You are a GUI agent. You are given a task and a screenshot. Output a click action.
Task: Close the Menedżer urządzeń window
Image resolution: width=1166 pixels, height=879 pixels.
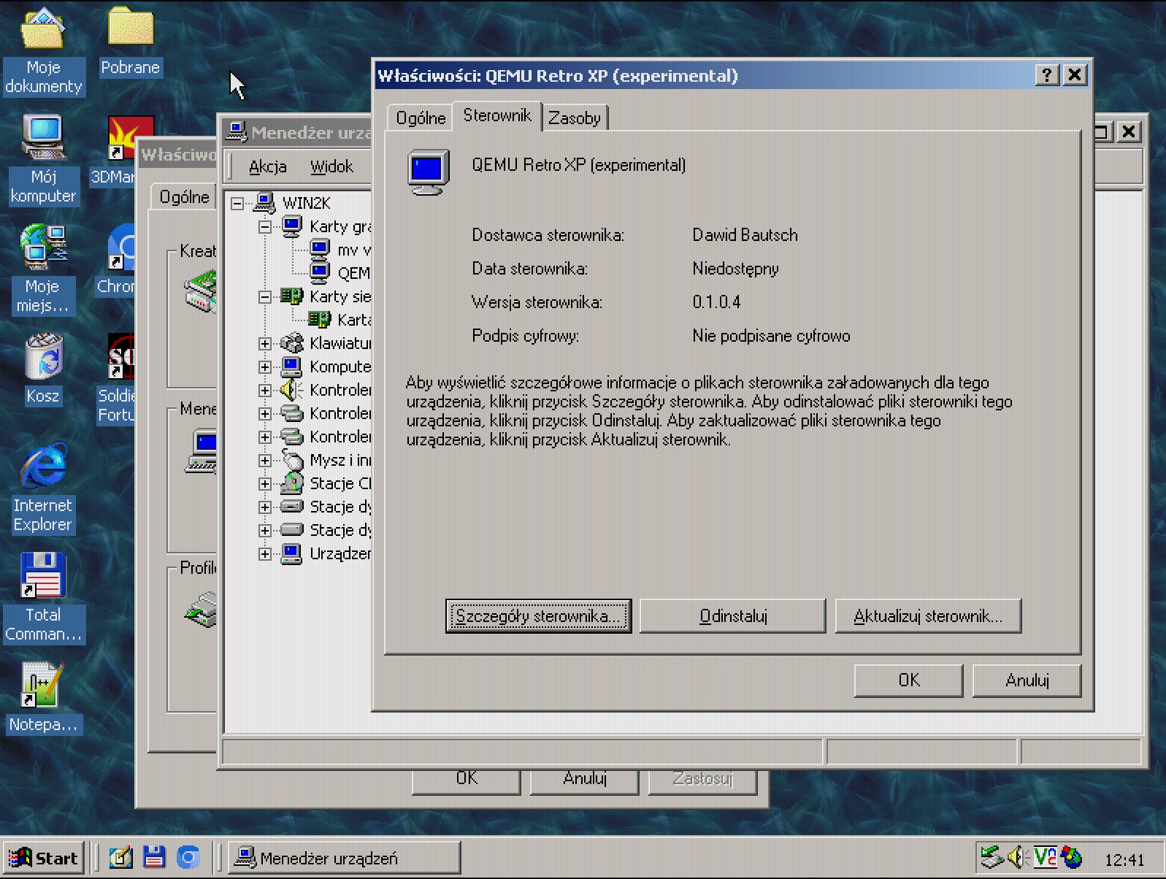(x=1129, y=131)
